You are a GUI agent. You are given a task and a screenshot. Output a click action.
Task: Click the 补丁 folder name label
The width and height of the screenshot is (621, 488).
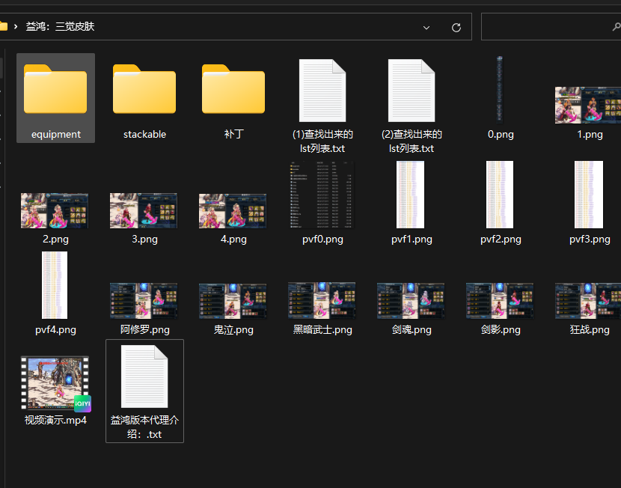click(x=233, y=134)
